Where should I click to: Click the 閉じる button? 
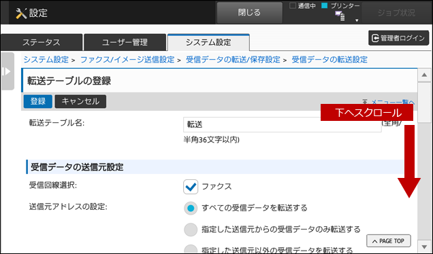coord(249,13)
